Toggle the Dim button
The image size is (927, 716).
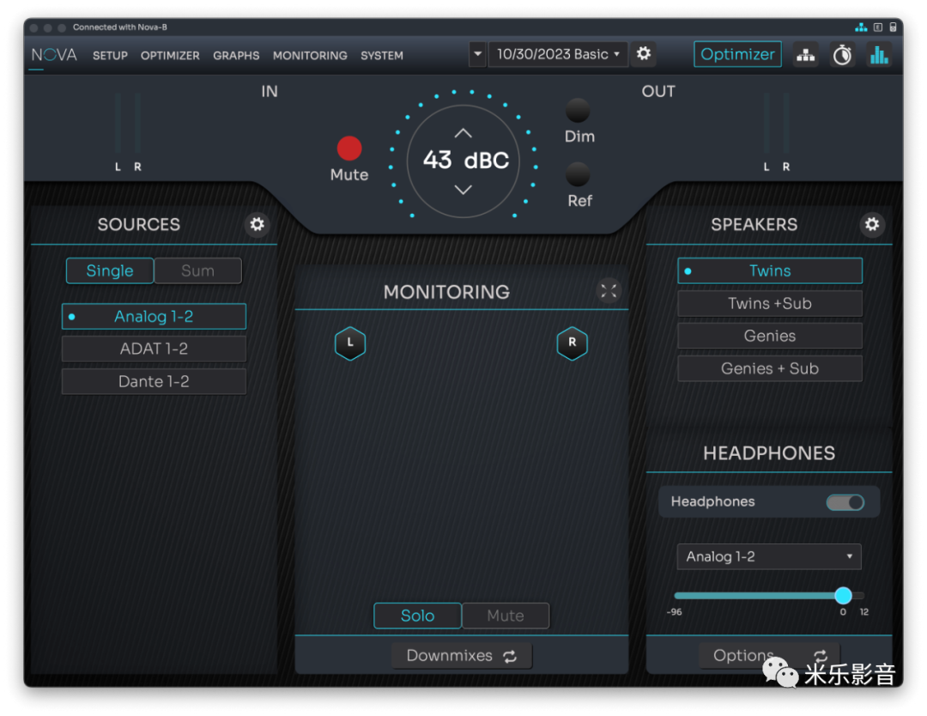[578, 111]
